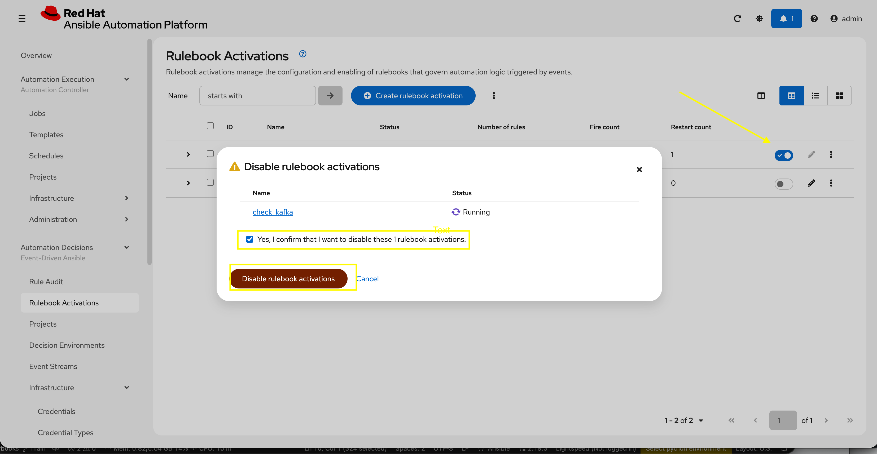Screen dimensions: 877x454
Task: Click the pencil edit icon for check_kafka
Action: [812, 154]
